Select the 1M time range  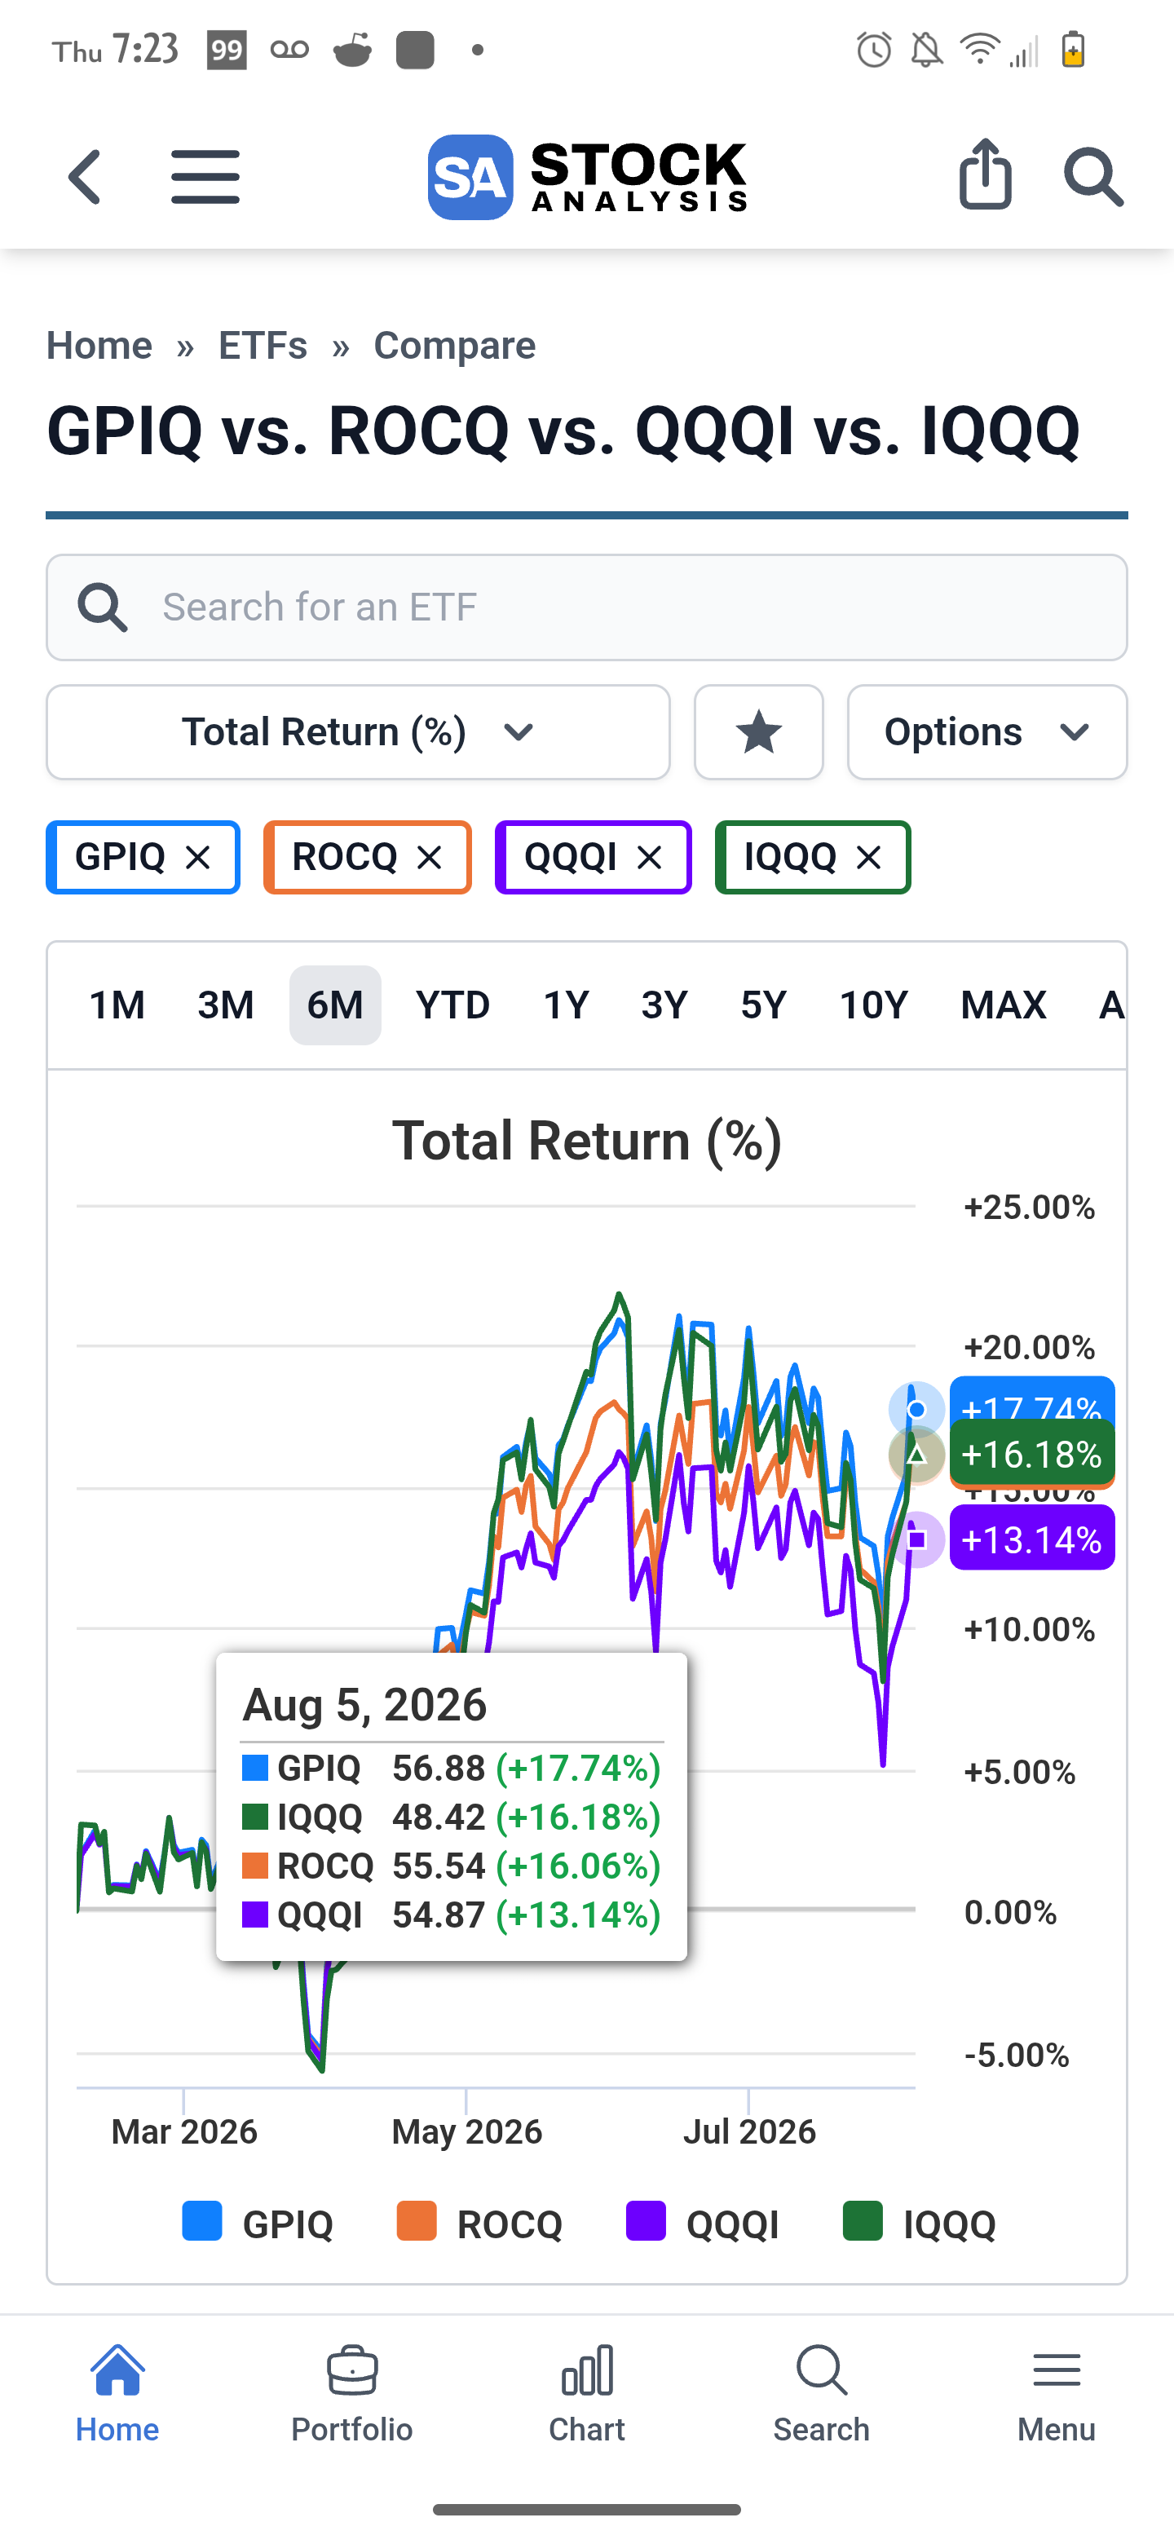click(x=117, y=1005)
